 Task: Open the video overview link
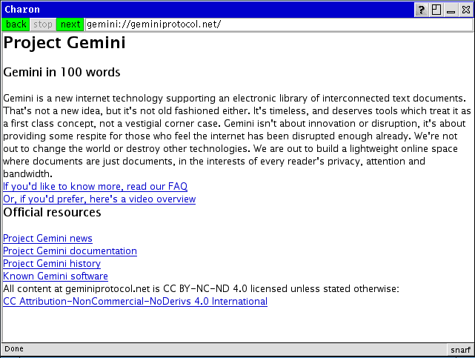(x=99, y=199)
